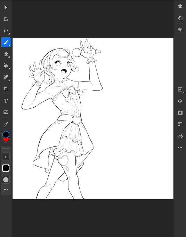Expand Brush tool variants triangle

[x=9, y=45]
